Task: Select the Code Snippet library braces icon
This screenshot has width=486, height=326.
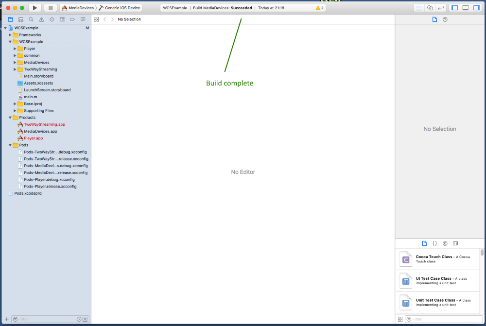Action: click(x=434, y=243)
